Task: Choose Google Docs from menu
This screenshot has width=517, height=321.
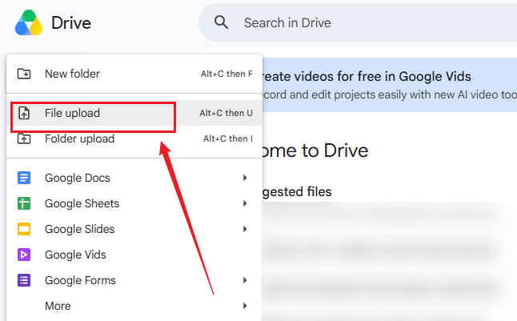Action: pyautogui.click(x=134, y=178)
